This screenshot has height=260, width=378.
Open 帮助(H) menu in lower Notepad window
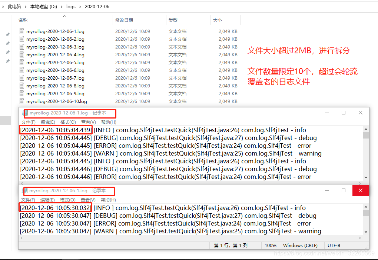pyautogui.click(x=108, y=200)
